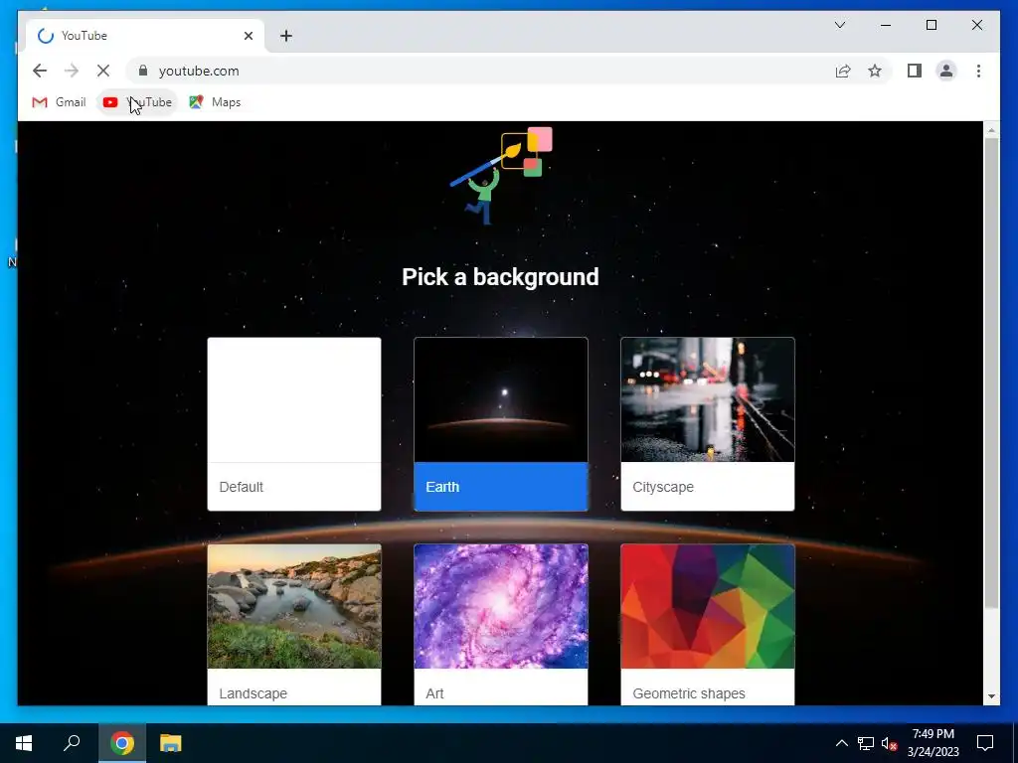Close the YouTube tab
The height and width of the screenshot is (763, 1018).
click(x=248, y=36)
